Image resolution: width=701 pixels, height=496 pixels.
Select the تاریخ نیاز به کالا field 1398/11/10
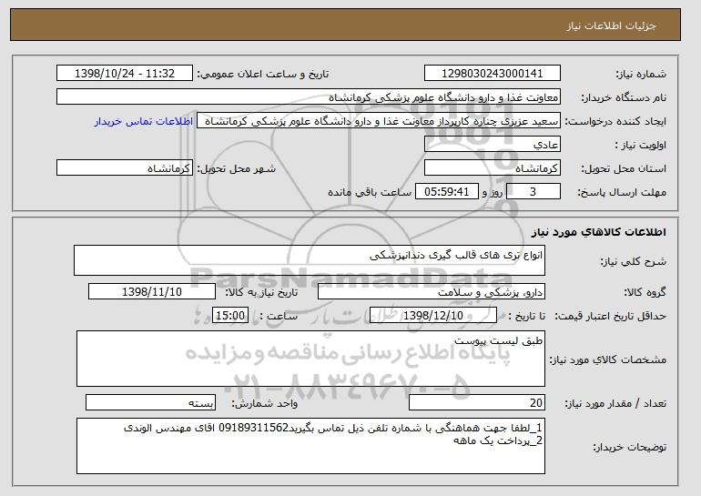coord(152,292)
